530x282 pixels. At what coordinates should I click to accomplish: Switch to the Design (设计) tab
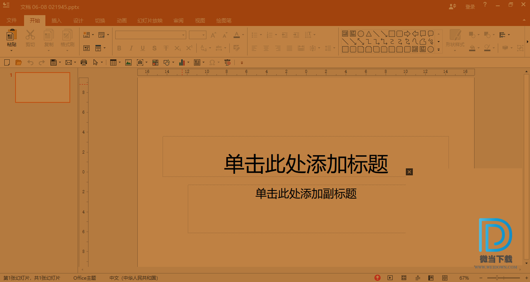click(78, 21)
